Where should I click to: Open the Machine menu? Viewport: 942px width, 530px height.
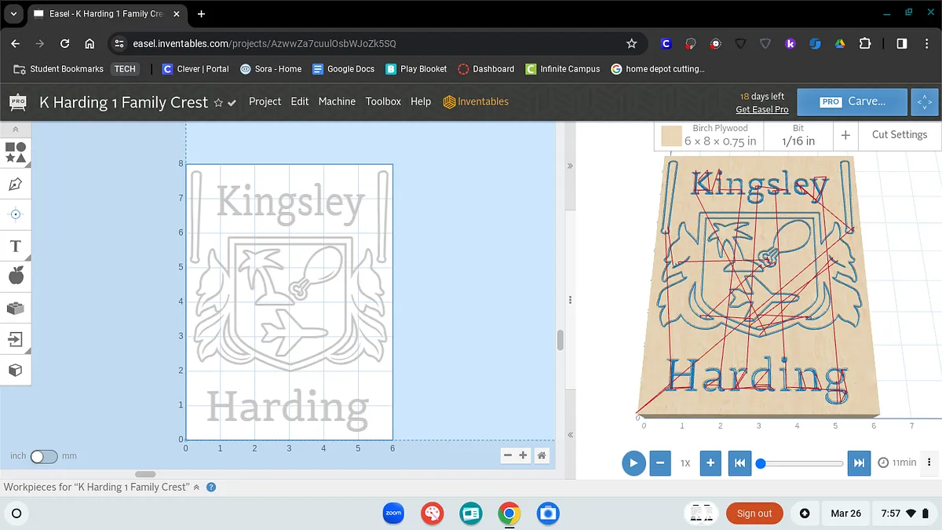(337, 101)
